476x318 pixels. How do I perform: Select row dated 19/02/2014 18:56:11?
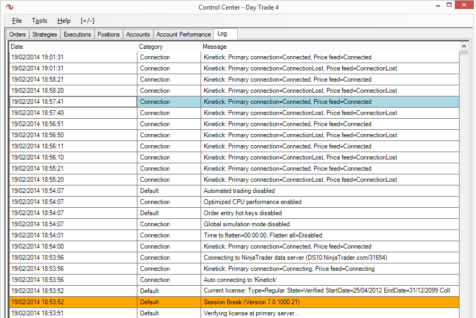point(234,146)
